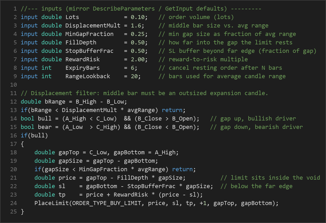Screen dimensions: 326x223
Task: Click the value 1.6 on line 3
Action: coord(136,26)
